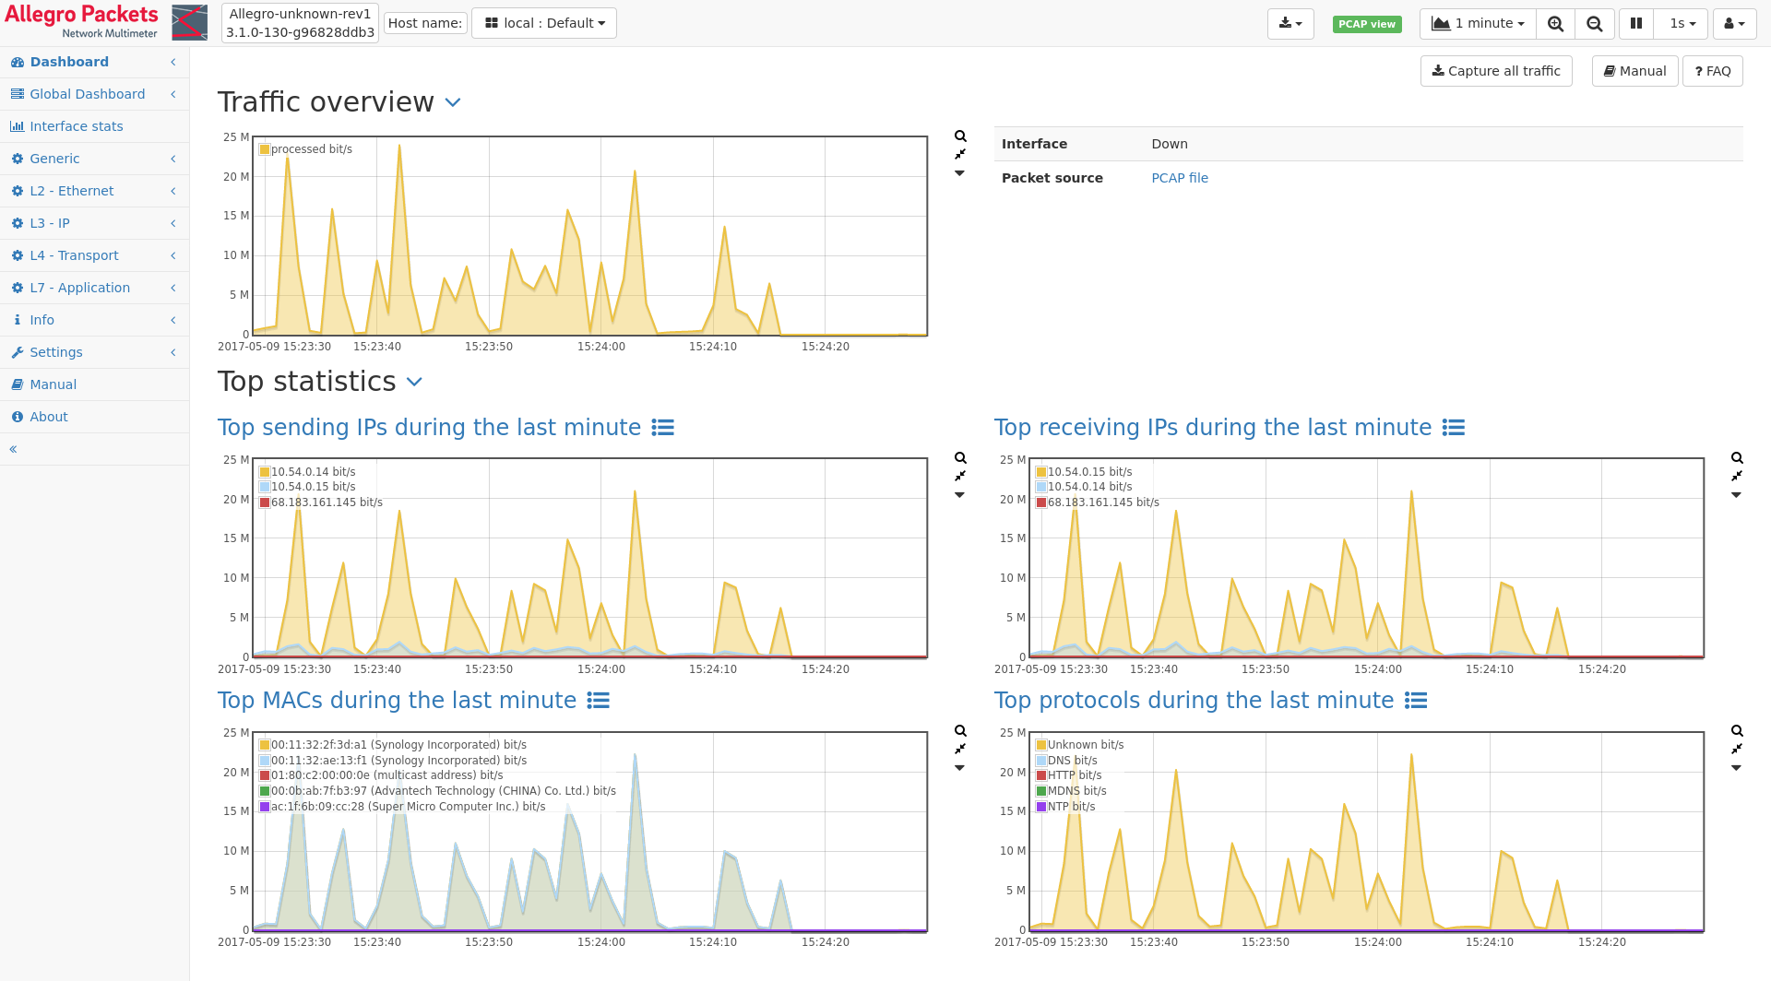
Task: Open Top receiving IPs during the last minute link
Action: [x=1213, y=428]
